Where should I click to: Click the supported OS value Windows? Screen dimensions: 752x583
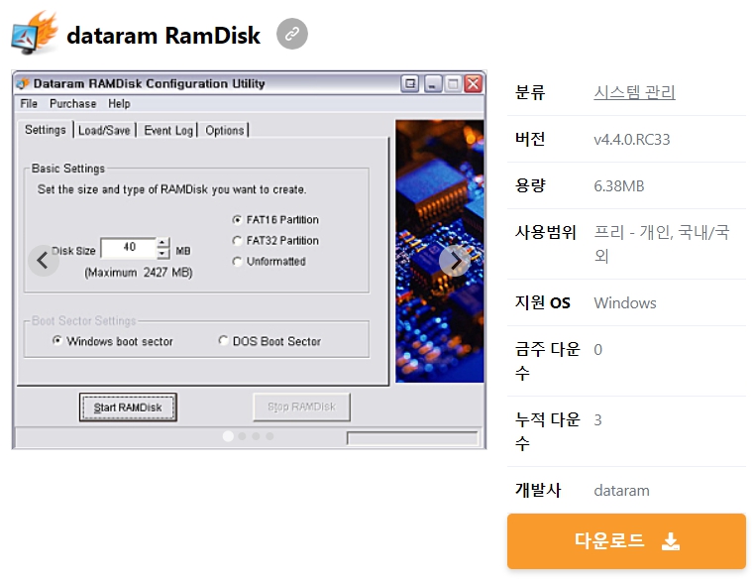tap(625, 302)
